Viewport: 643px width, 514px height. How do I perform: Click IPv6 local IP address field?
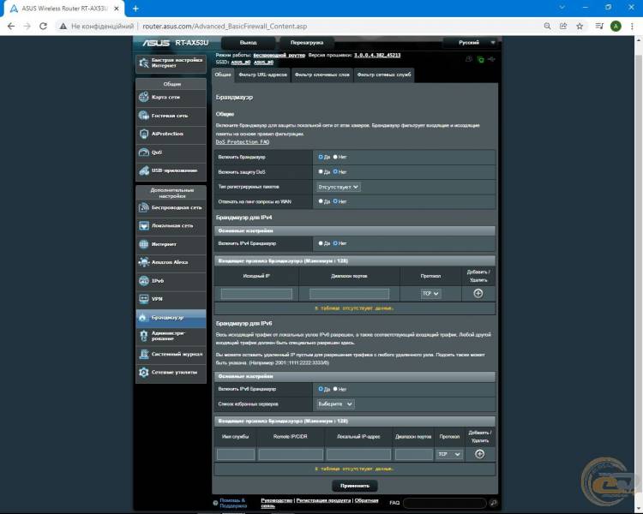(x=359, y=454)
